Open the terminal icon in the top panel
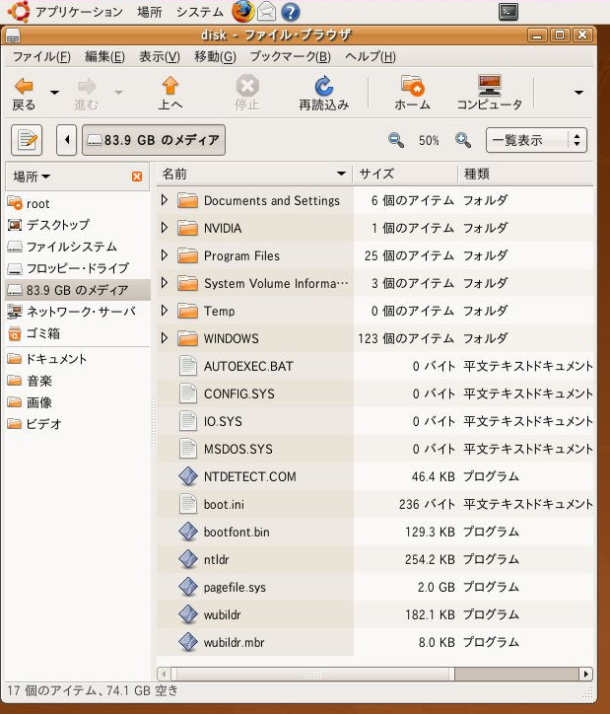Image resolution: width=610 pixels, height=714 pixels. tap(508, 12)
